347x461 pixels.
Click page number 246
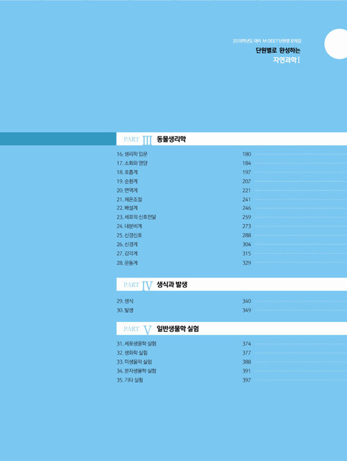(x=246, y=208)
